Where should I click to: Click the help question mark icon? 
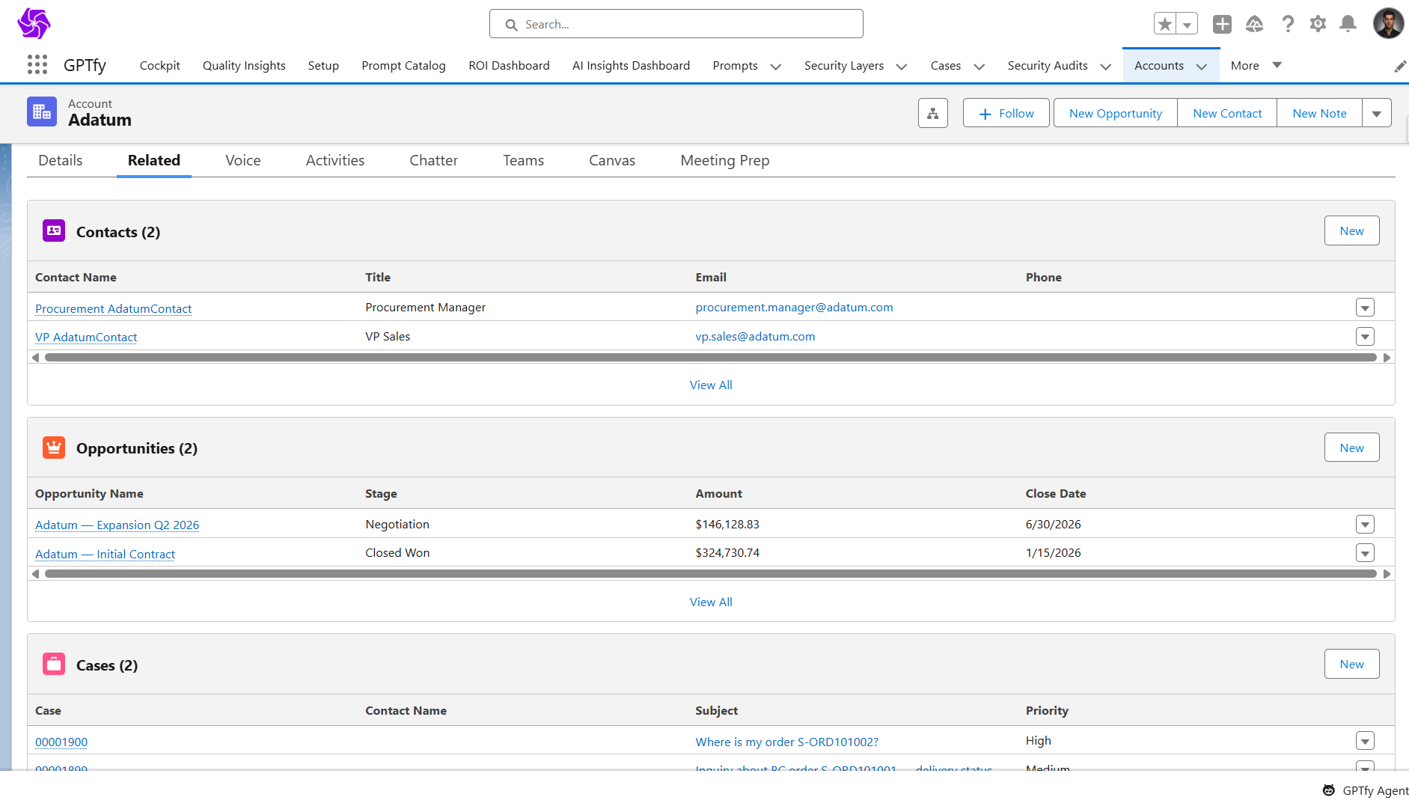pyautogui.click(x=1287, y=24)
